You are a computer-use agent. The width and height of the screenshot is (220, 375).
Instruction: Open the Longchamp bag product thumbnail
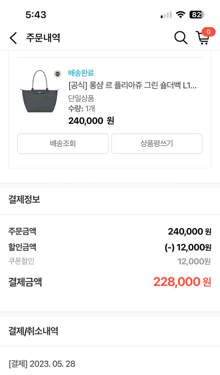(38, 92)
